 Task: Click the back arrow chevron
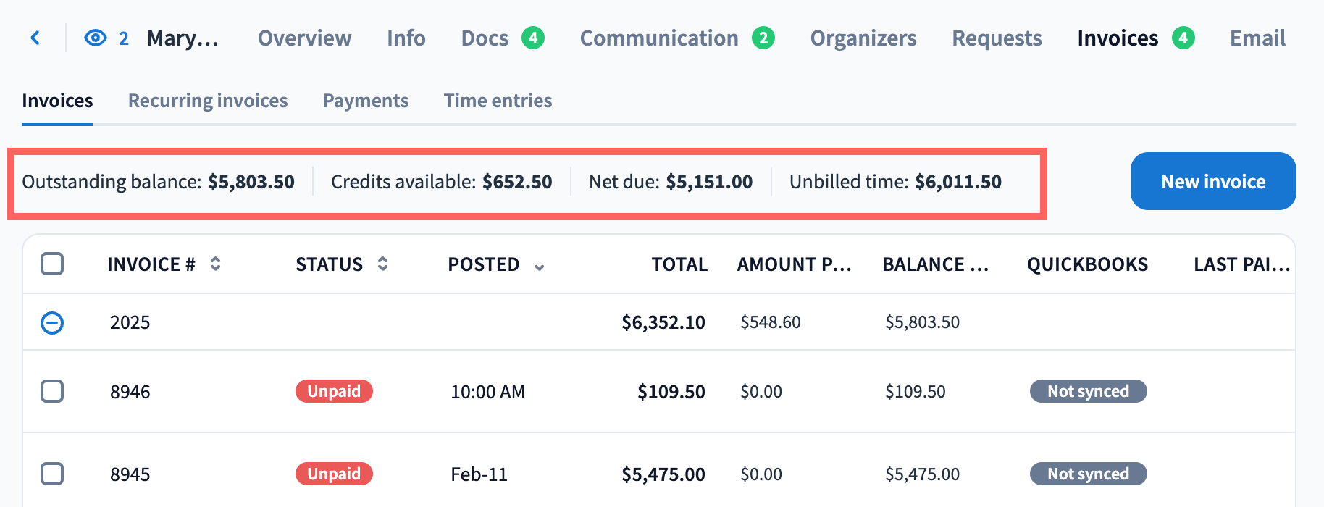click(35, 38)
